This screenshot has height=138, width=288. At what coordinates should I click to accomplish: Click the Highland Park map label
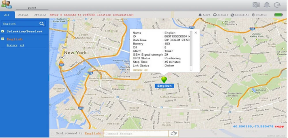[260, 92]
